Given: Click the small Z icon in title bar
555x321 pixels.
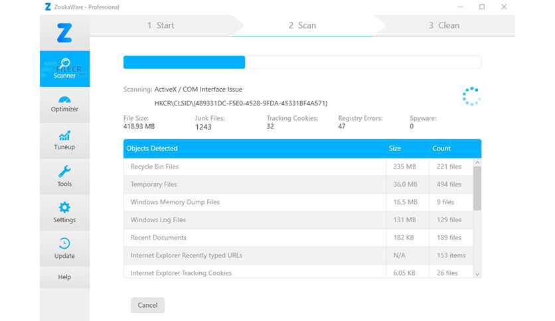Looking at the screenshot, I should (48, 7).
